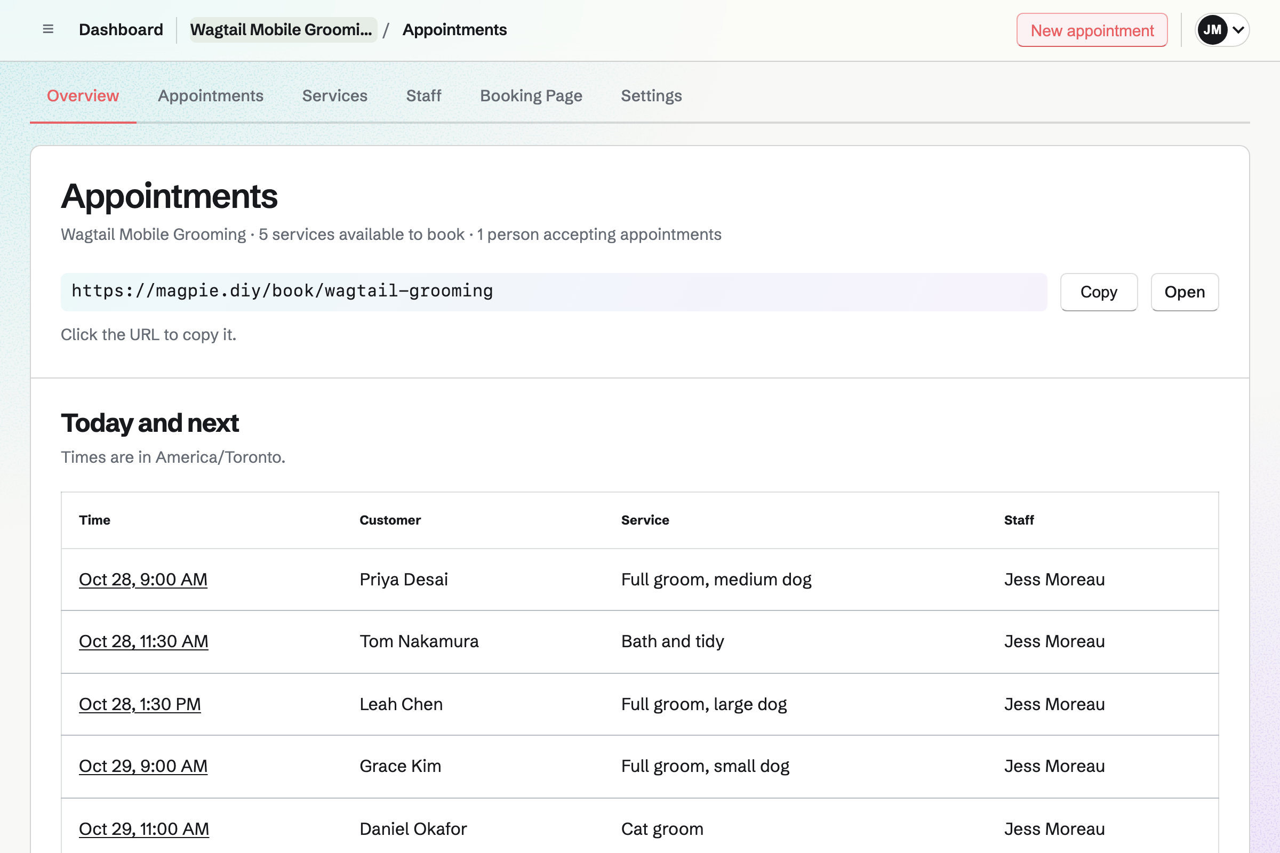The width and height of the screenshot is (1280, 853).
Task: Click the Staff column header
Action: pos(1019,520)
